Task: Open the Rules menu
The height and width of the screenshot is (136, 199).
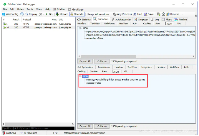Action: click(20, 9)
